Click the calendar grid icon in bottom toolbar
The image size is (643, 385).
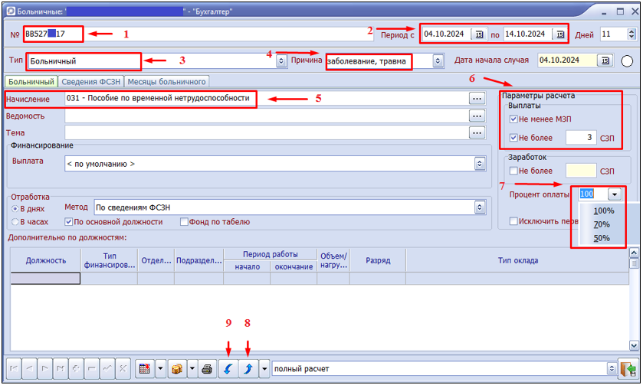pos(143,369)
